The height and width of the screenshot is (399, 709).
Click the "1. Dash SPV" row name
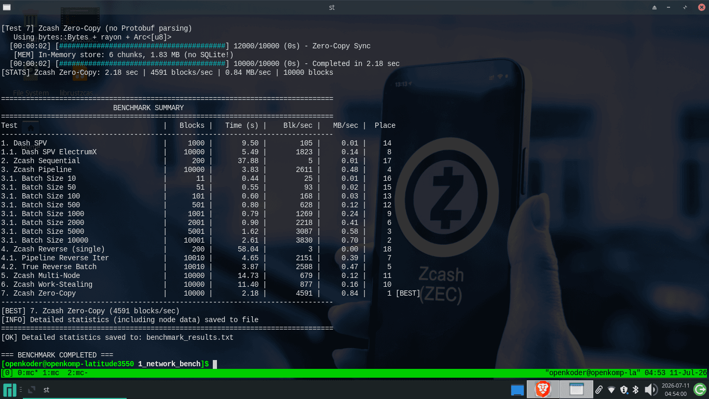pos(24,143)
